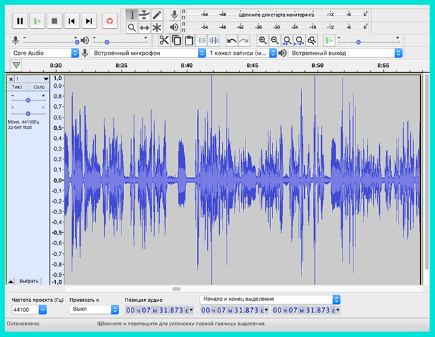This screenshot has width=435, height=337.
Task: Solo the track with the Соло button
Action: [39, 87]
